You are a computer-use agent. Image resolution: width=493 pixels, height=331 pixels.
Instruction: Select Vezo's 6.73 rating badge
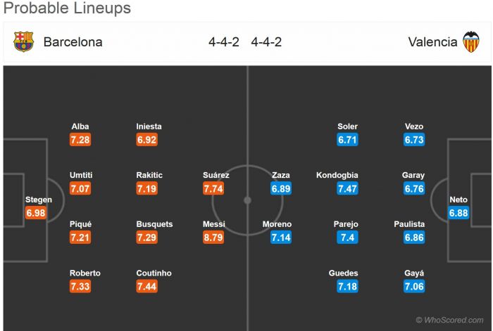pyautogui.click(x=414, y=140)
